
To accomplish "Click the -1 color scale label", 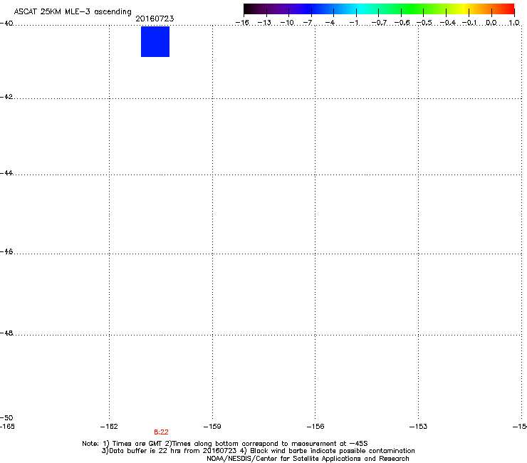I will tap(354, 23).
